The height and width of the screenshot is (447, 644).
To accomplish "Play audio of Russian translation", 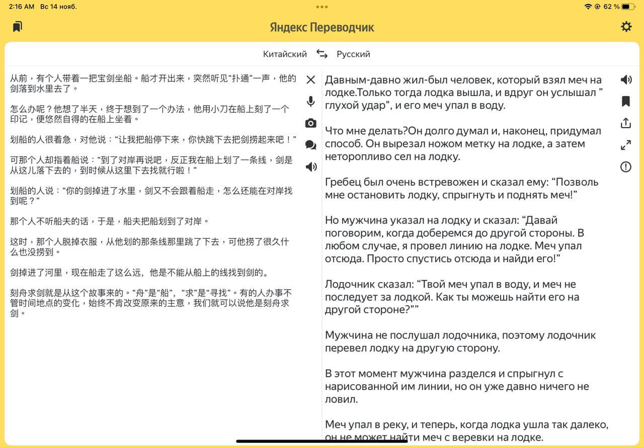I will (x=626, y=79).
